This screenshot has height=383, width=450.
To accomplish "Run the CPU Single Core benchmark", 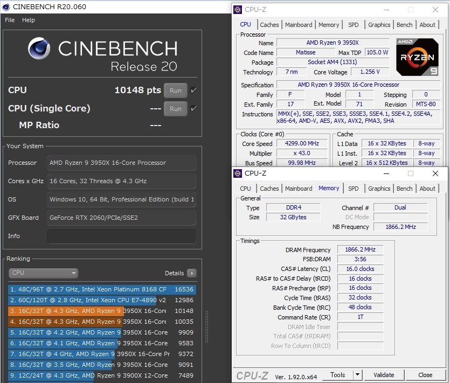I will point(176,109).
